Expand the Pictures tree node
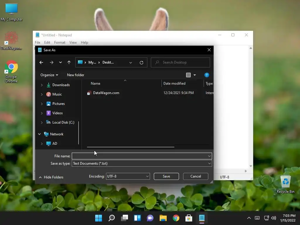This screenshot has height=225, width=300. (42, 104)
